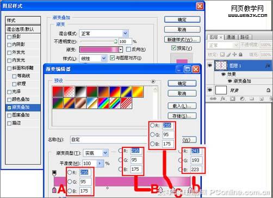
Task: Open the 混合模式 blend mode dropdown in Layer Style
Action: click(104, 34)
